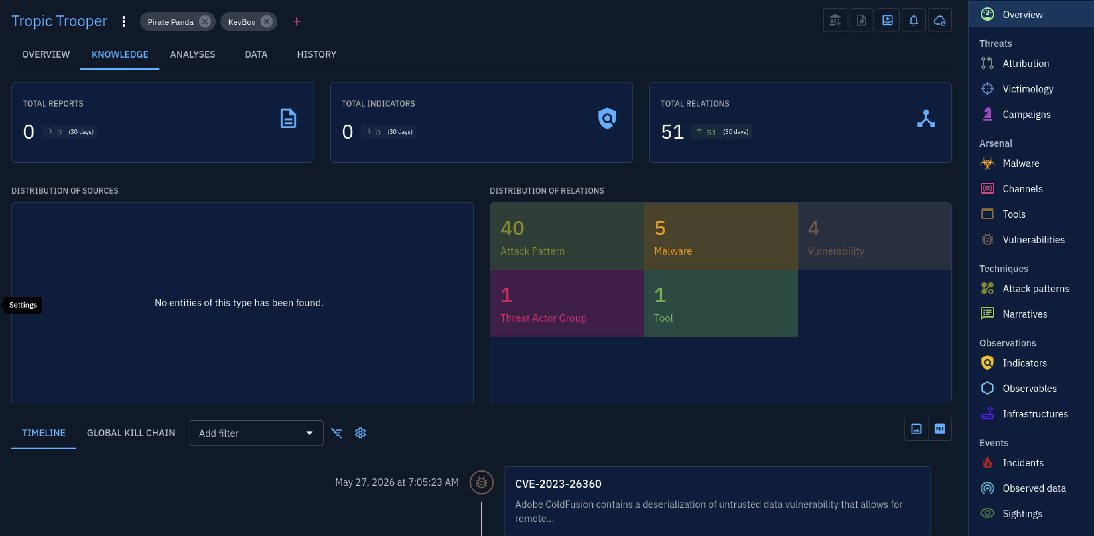Open Sightings under Events
Image resolution: width=1094 pixels, height=536 pixels.
pyautogui.click(x=1031, y=514)
